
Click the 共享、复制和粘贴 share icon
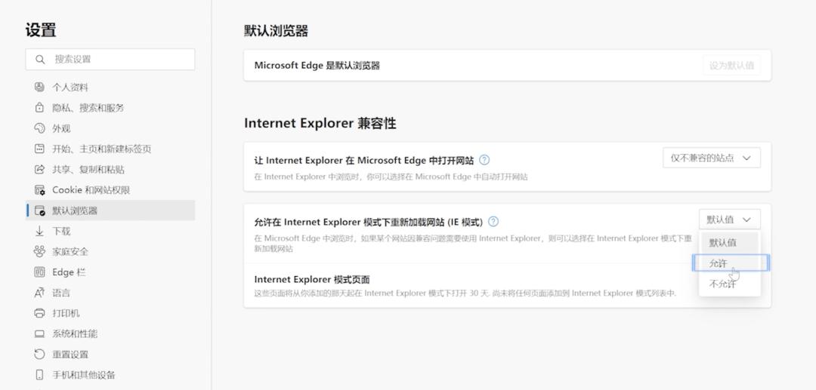(x=39, y=169)
